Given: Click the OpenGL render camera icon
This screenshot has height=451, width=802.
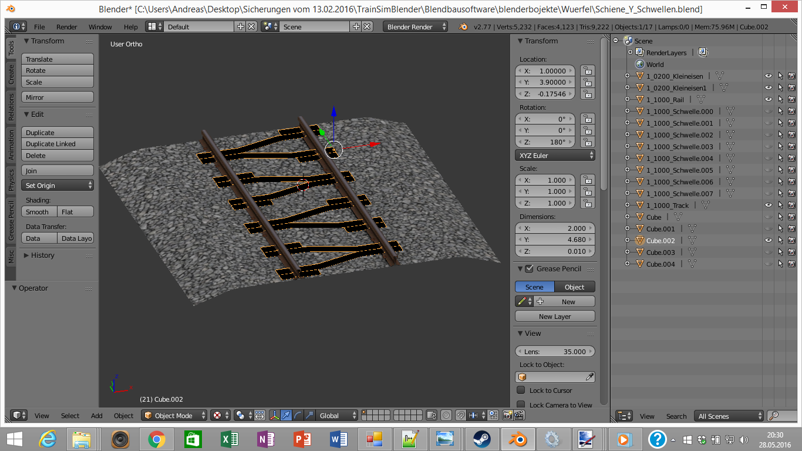Looking at the screenshot, I should click(508, 415).
